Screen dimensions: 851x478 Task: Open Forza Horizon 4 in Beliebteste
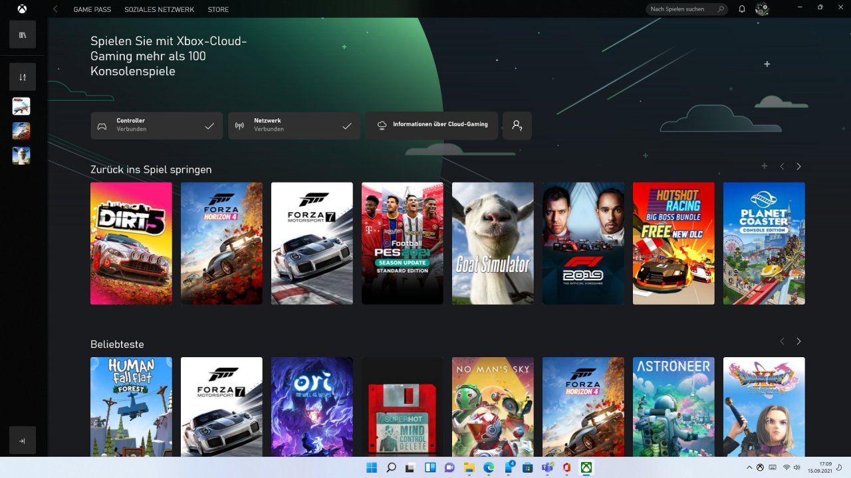coord(583,407)
